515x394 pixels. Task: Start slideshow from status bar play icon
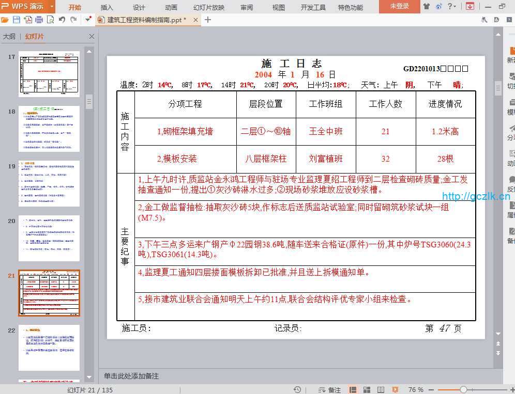click(x=395, y=390)
